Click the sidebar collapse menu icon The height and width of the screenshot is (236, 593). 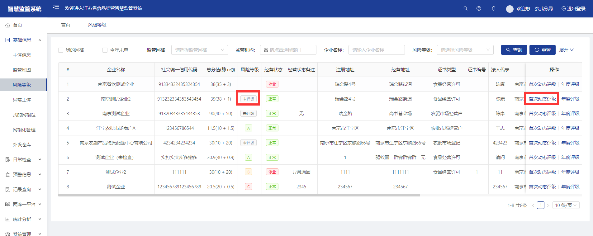[56, 8]
